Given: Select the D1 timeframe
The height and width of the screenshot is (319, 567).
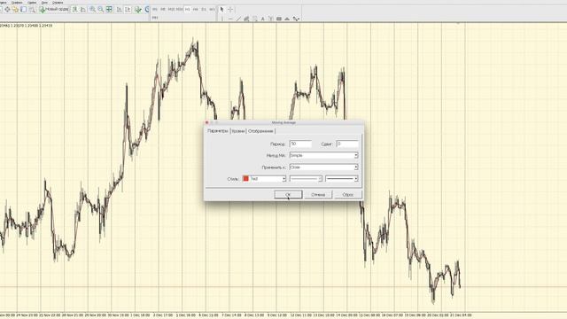Looking at the screenshot, I should pyautogui.click(x=204, y=9).
